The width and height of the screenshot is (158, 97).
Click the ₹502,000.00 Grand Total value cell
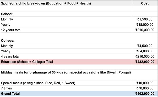[145, 94]
